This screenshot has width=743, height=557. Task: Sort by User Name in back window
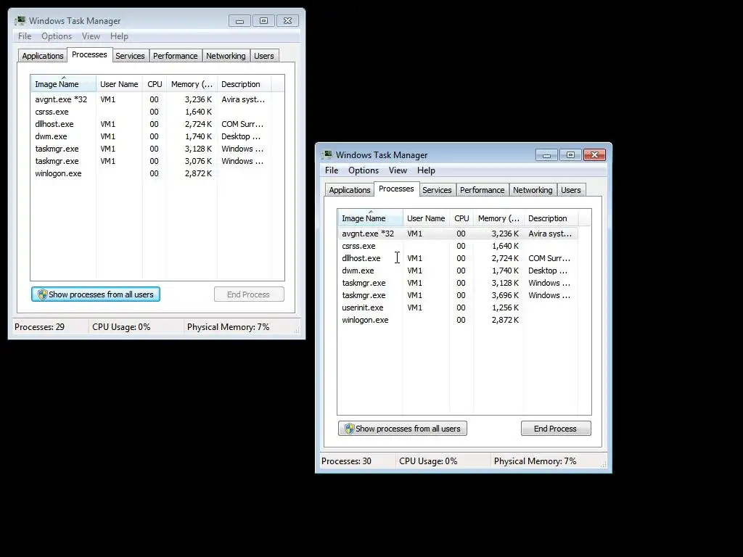(x=119, y=84)
